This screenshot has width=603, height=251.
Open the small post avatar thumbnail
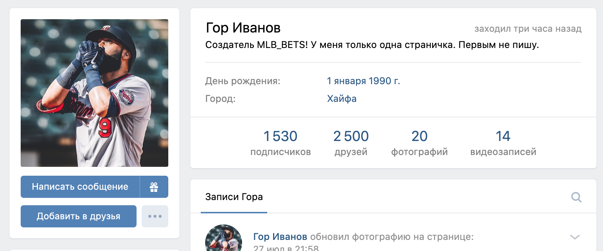point(224,238)
